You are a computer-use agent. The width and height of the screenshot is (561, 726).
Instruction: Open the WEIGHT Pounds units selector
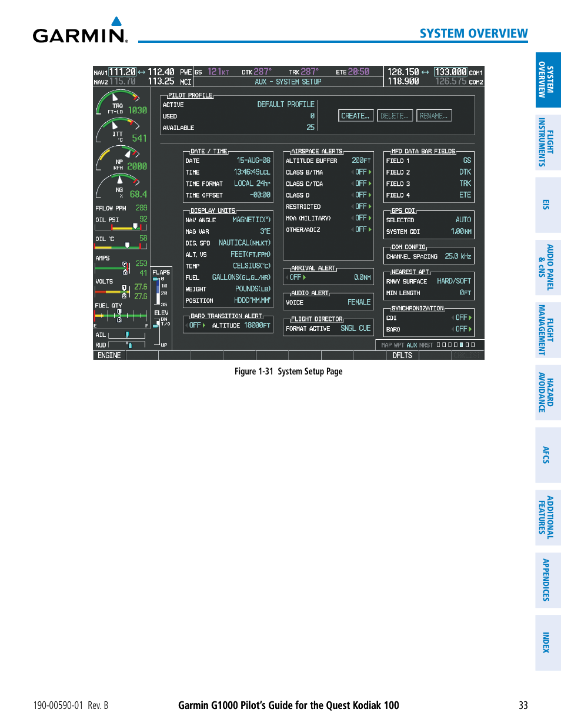tap(253, 289)
